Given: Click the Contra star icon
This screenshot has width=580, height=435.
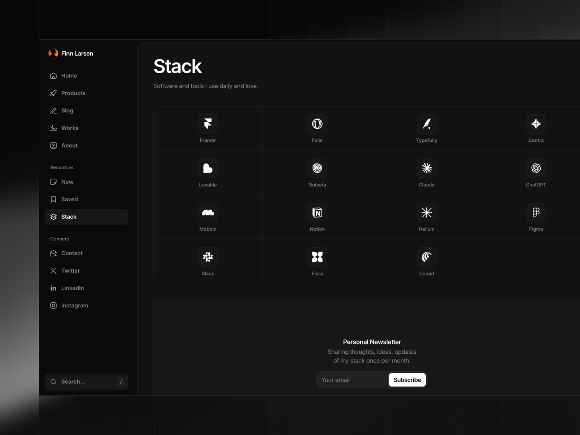Looking at the screenshot, I should (536, 124).
